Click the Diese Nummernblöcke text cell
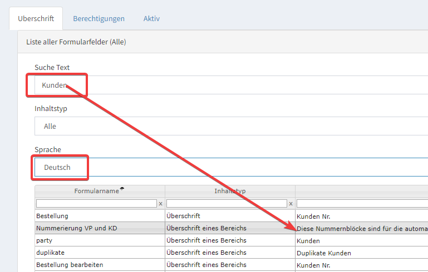 [x=362, y=228]
